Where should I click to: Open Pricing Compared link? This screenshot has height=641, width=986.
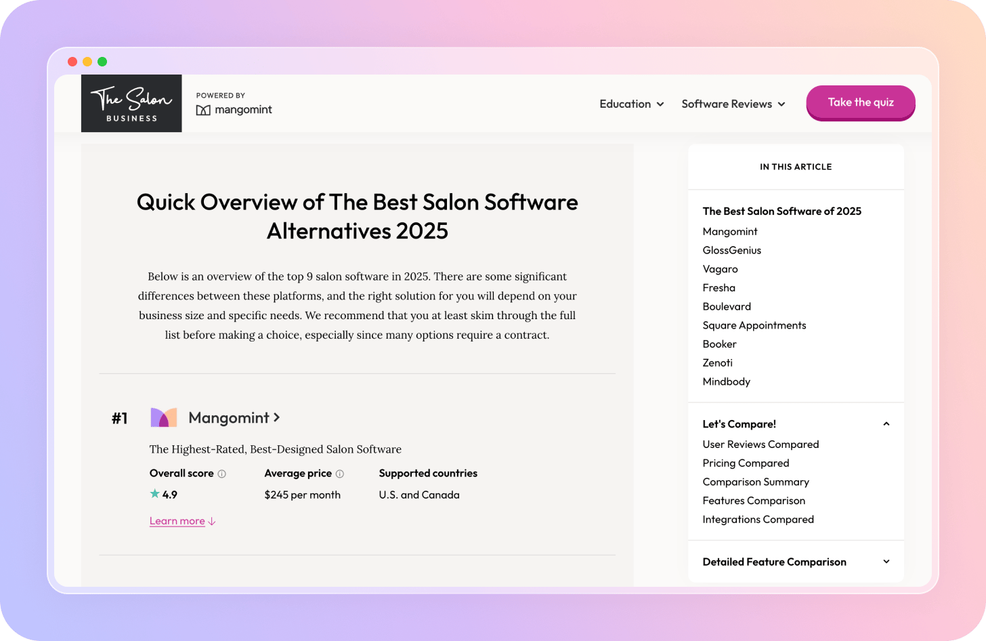[746, 463]
